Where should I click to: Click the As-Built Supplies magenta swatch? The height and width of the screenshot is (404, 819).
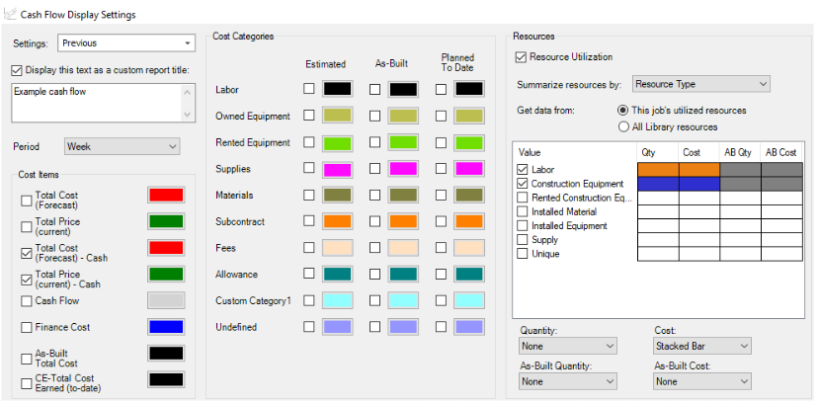tap(402, 170)
